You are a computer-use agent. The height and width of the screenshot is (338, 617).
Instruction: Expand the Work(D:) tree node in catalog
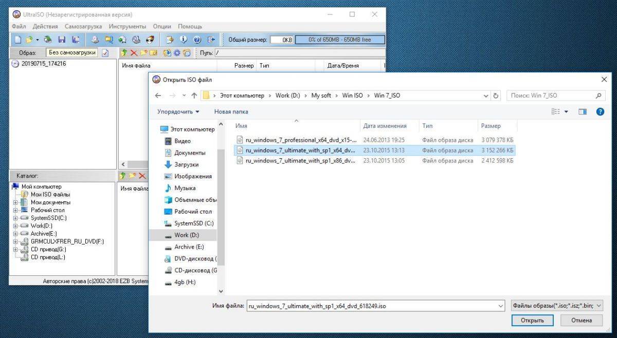tap(15, 226)
